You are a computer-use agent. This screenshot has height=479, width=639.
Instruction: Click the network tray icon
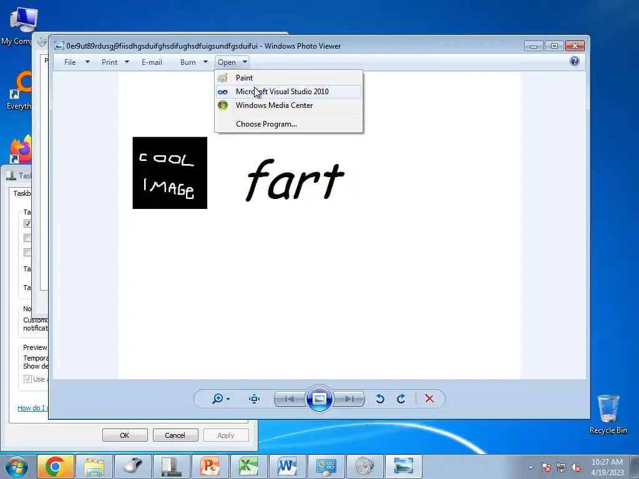click(561, 467)
